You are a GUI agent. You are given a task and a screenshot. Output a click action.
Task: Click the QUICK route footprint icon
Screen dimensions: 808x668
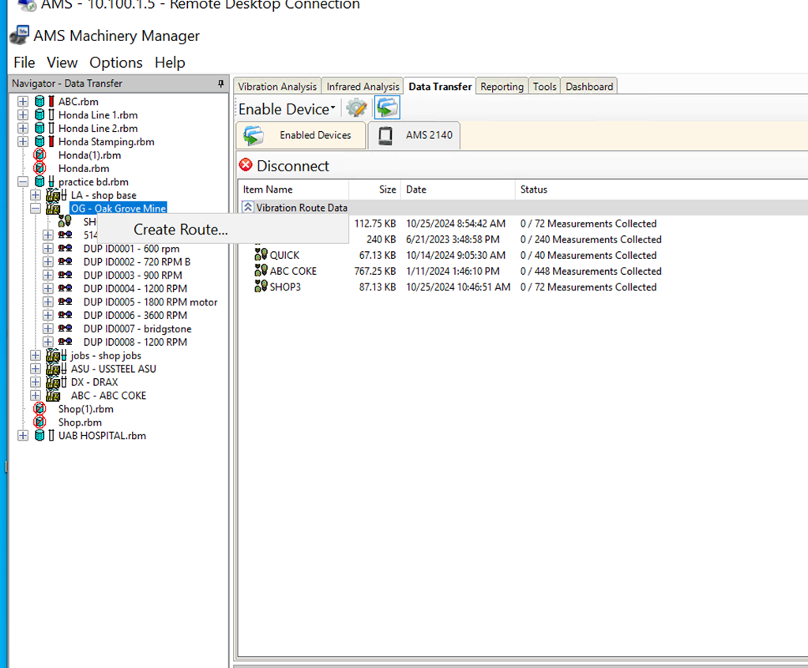(x=261, y=255)
